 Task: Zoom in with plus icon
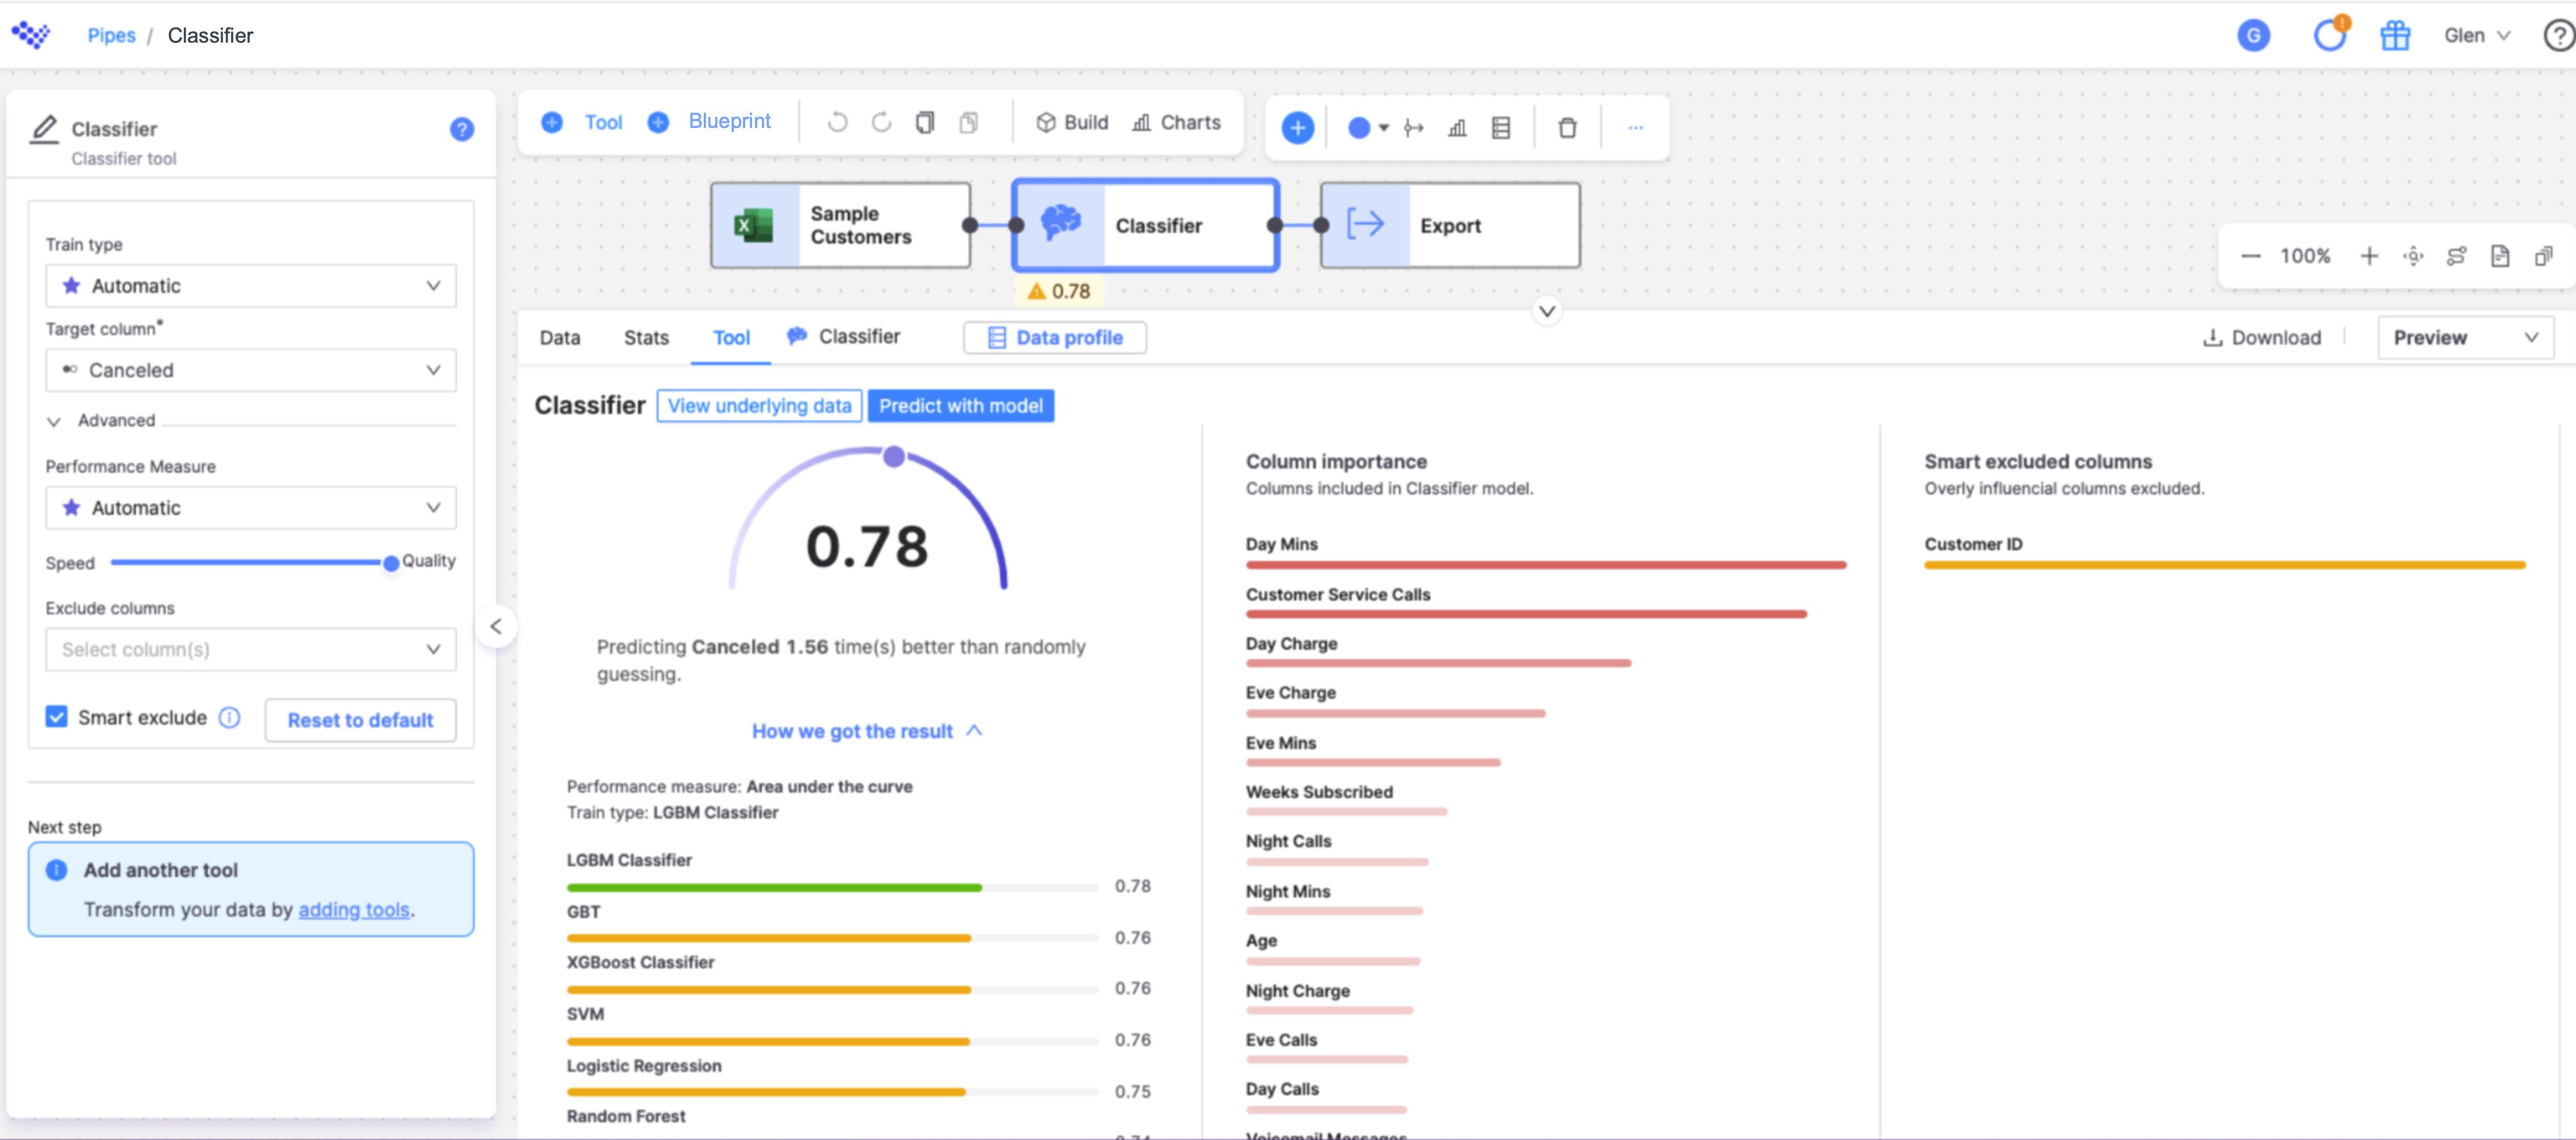(x=2369, y=256)
